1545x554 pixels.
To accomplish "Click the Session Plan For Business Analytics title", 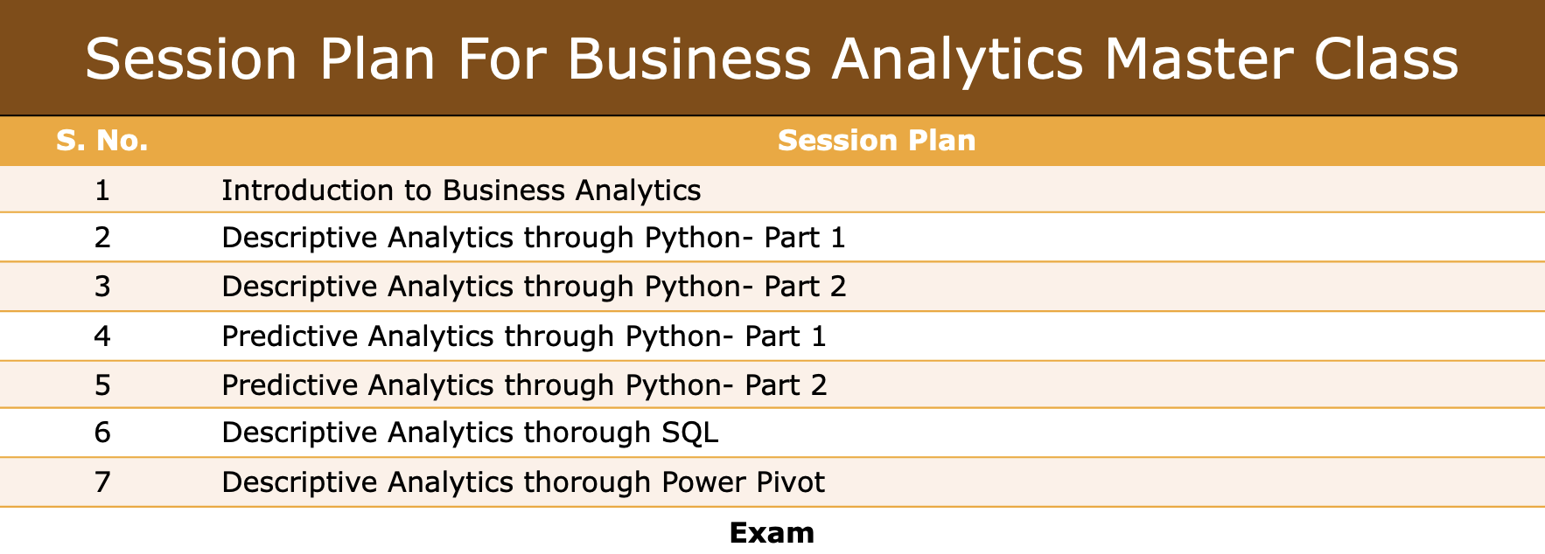I will [772, 59].
